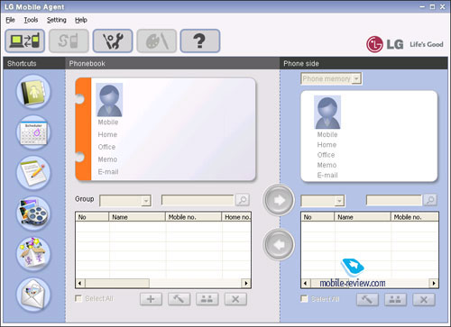Open the box with music notes shortcut

pos(33,254)
